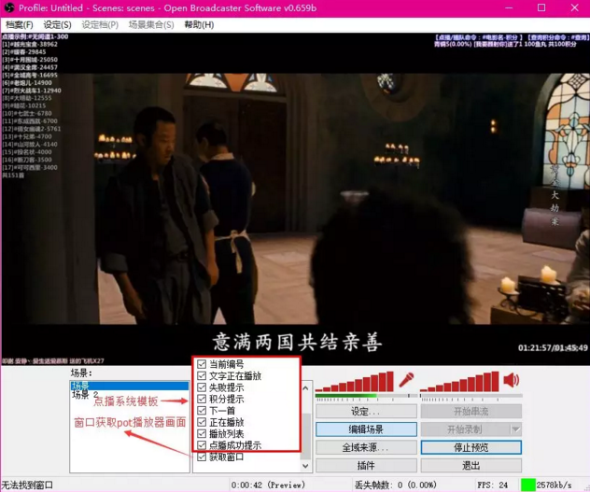Click the 插件 button
Viewport: 590px width, 492px height.
coord(366,465)
